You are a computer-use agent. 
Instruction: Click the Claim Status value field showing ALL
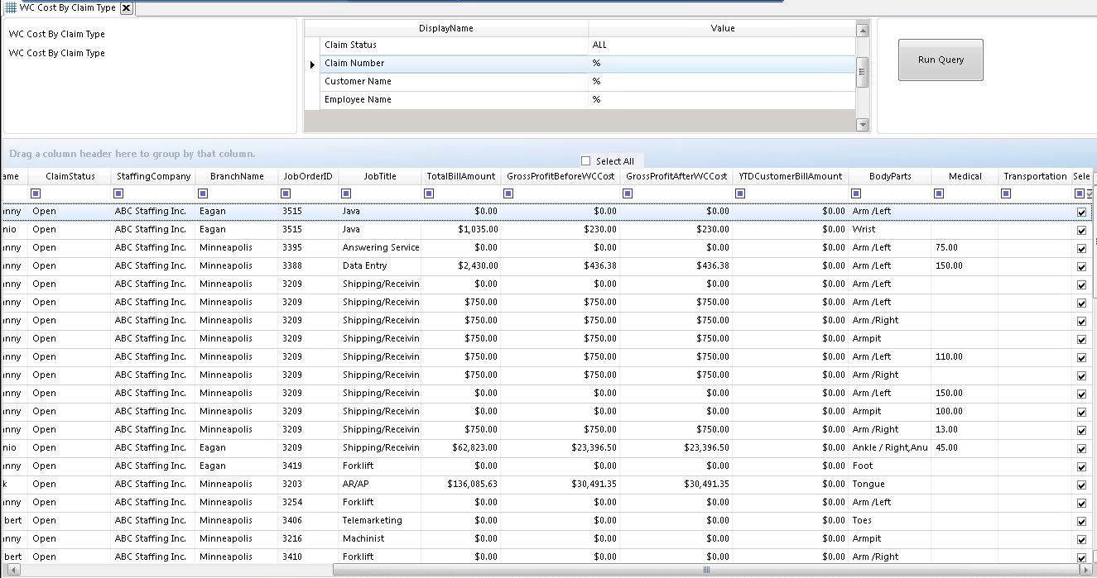click(722, 45)
